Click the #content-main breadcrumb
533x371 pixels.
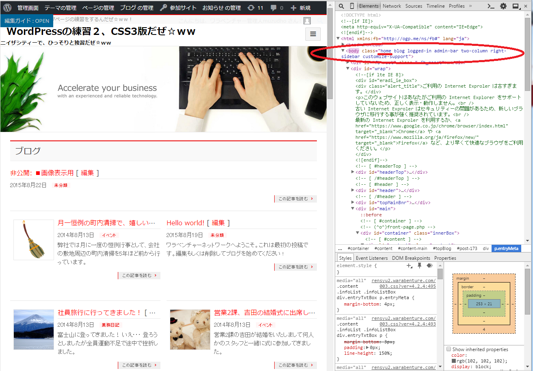(x=413, y=248)
